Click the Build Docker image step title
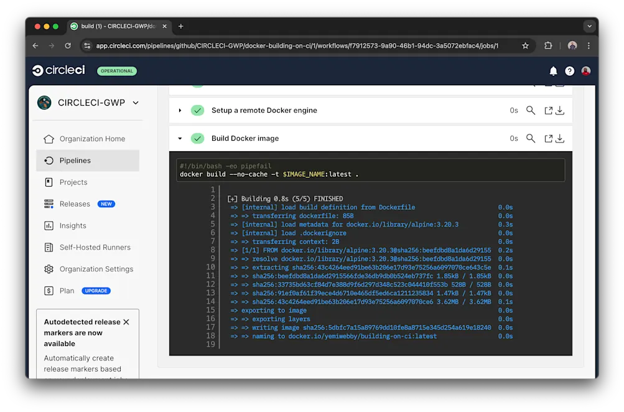This screenshot has height=412, width=624. pyautogui.click(x=245, y=138)
